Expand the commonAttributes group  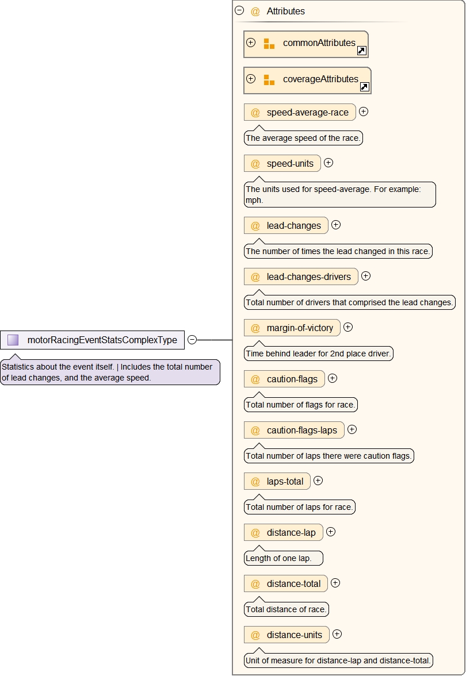click(x=251, y=43)
